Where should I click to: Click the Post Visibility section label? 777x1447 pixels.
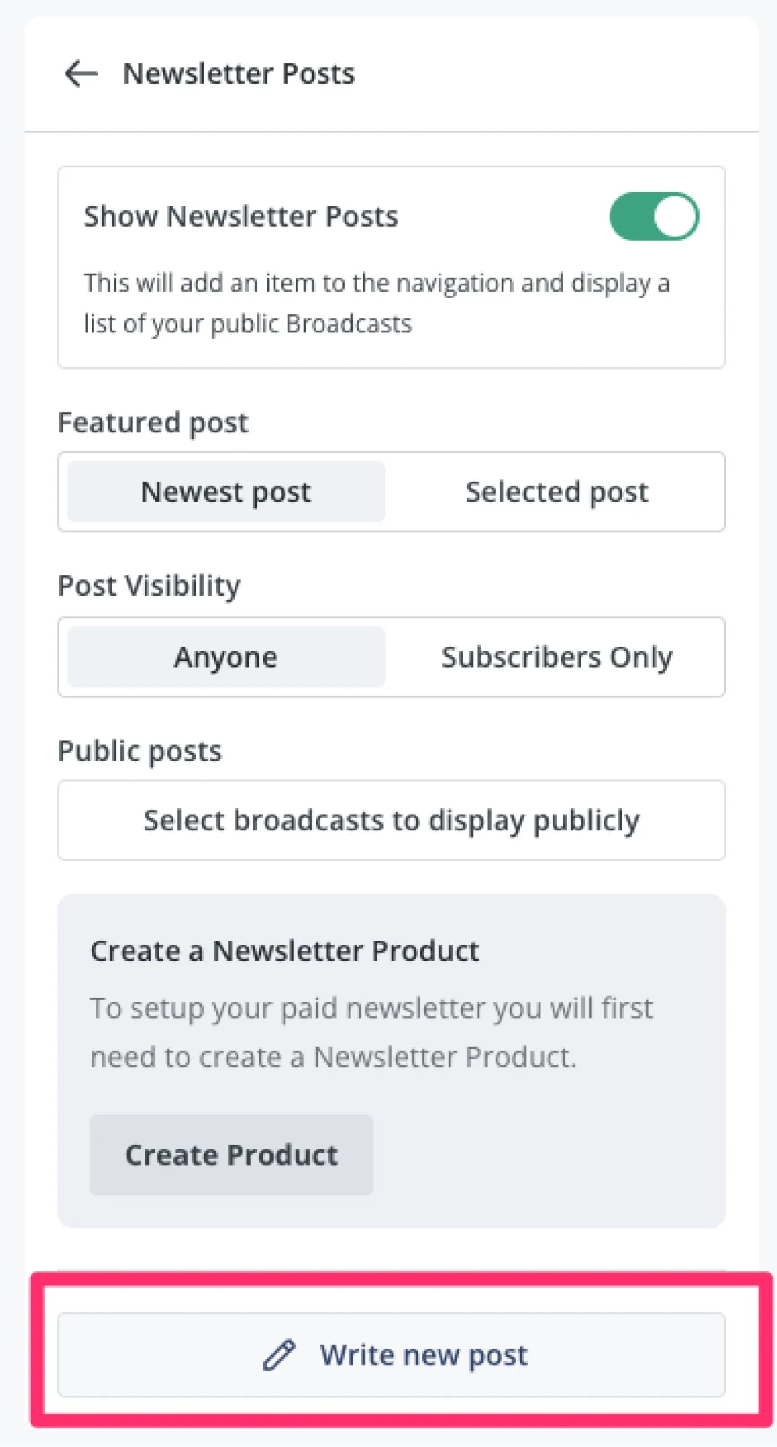(149, 586)
